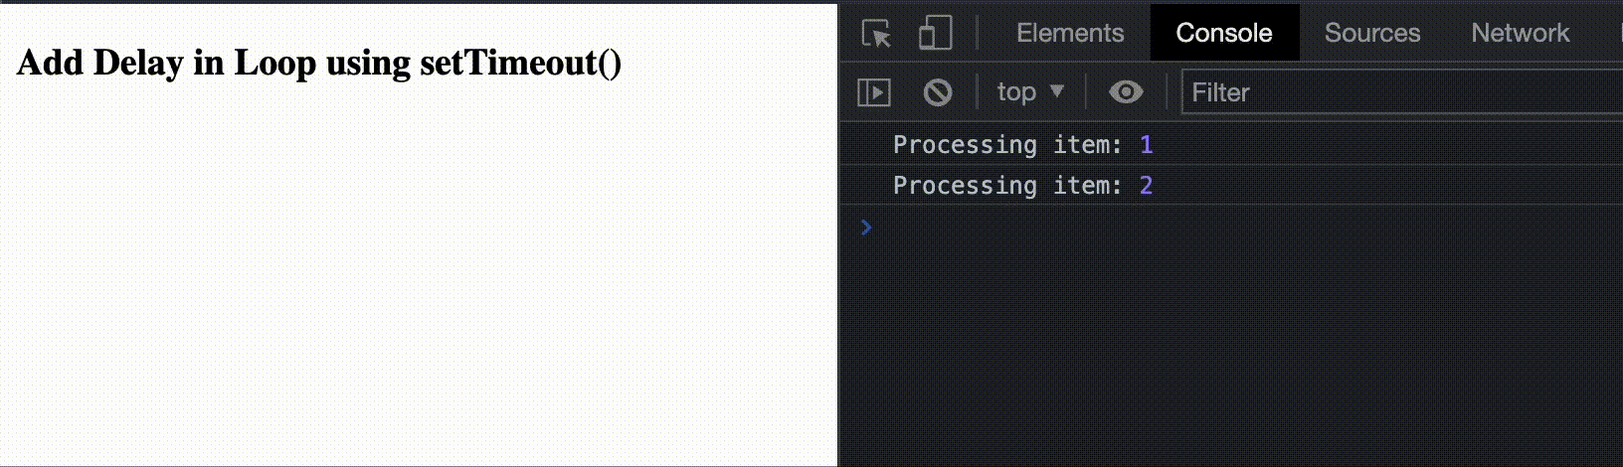Select the Console tab

[1224, 33]
